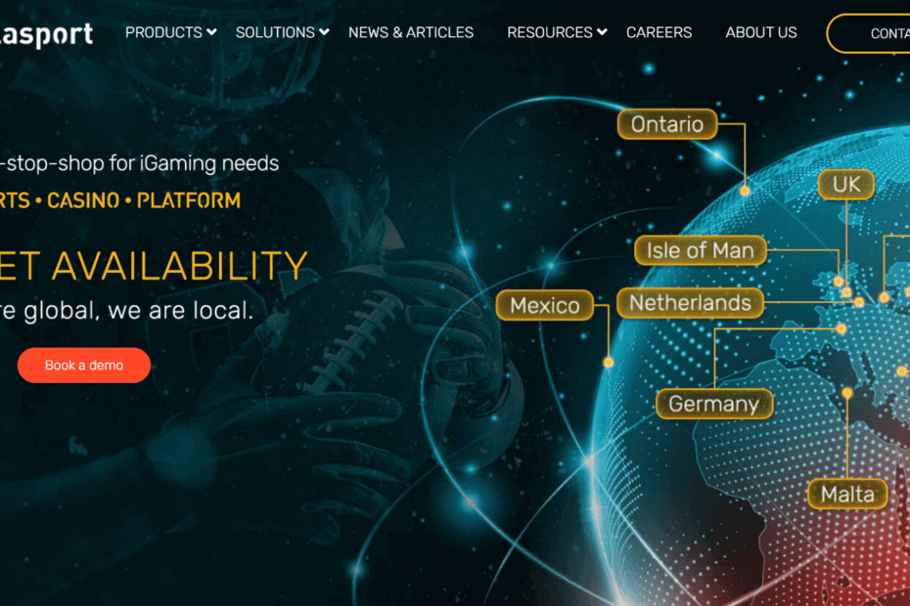Select the Germany label on globe
910x606 pixels.
714,404
